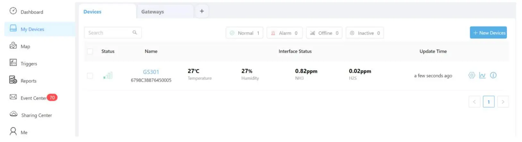Open the Event Center envelope icon
The width and height of the screenshot is (522, 142).
(13, 97)
